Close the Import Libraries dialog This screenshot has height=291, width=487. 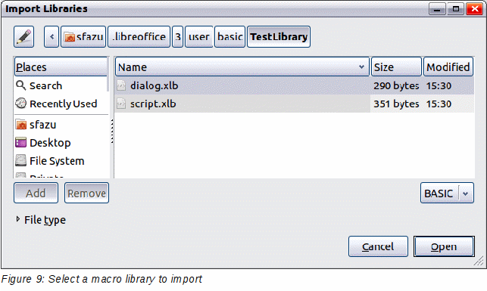pos(475,9)
